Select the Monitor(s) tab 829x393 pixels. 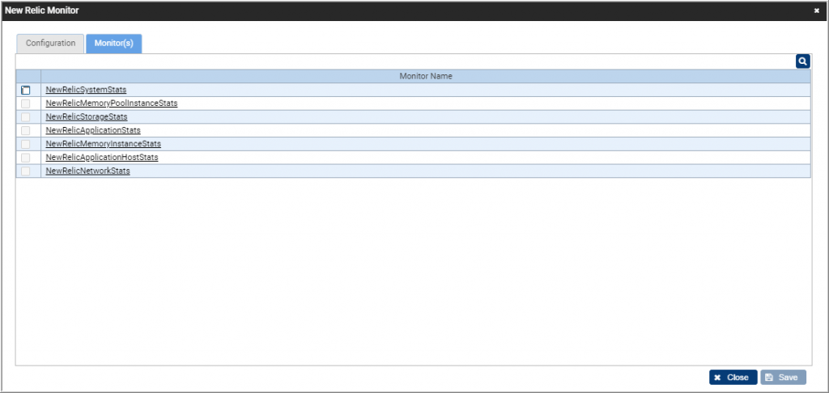113,44
